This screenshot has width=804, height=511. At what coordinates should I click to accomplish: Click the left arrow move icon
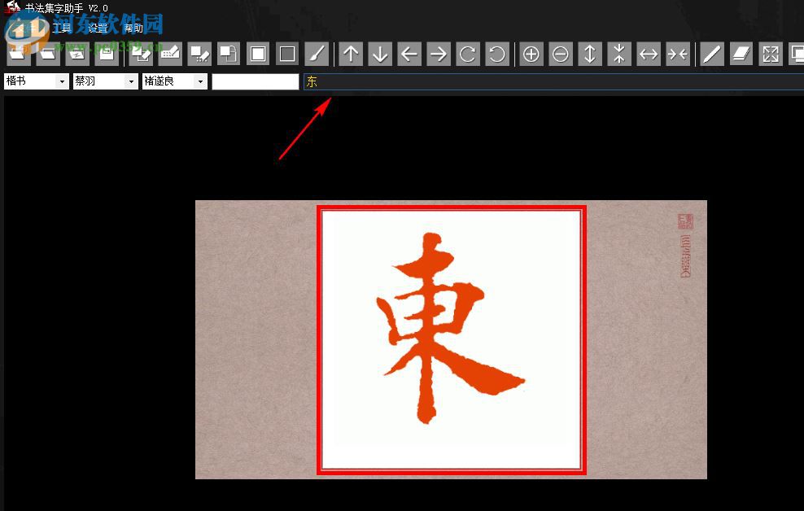409,54
